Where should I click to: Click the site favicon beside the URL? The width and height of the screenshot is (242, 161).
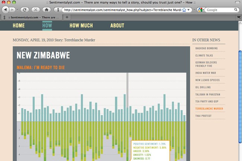tap(58, 10)
